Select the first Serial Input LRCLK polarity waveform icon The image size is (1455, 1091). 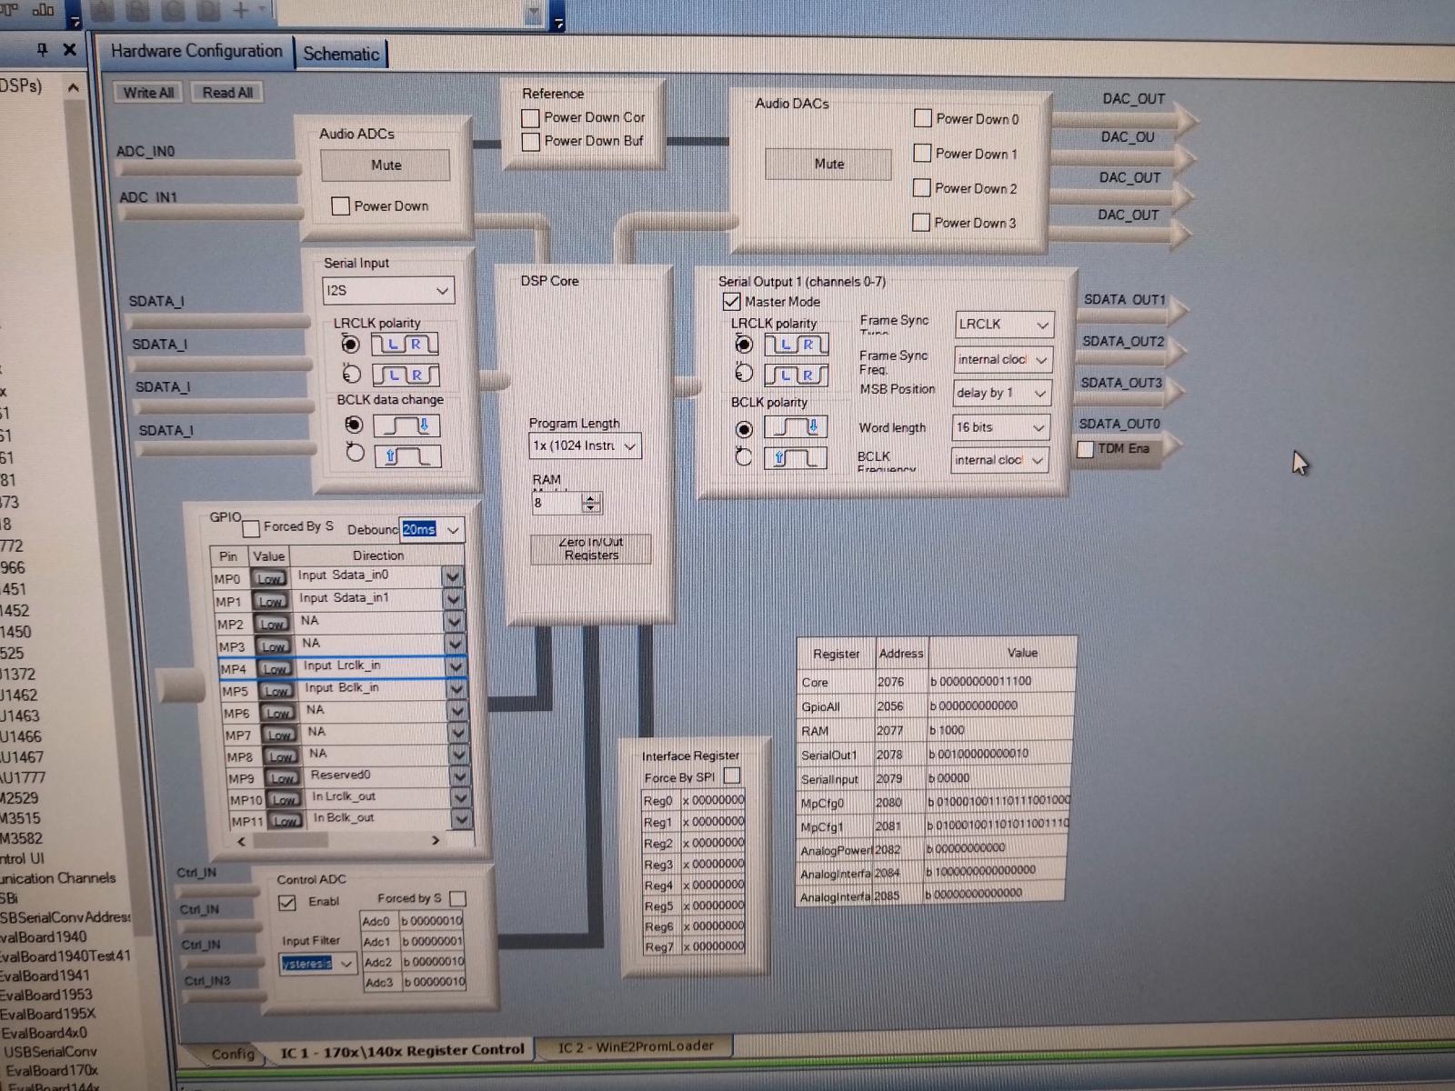(x=405, y=345)
